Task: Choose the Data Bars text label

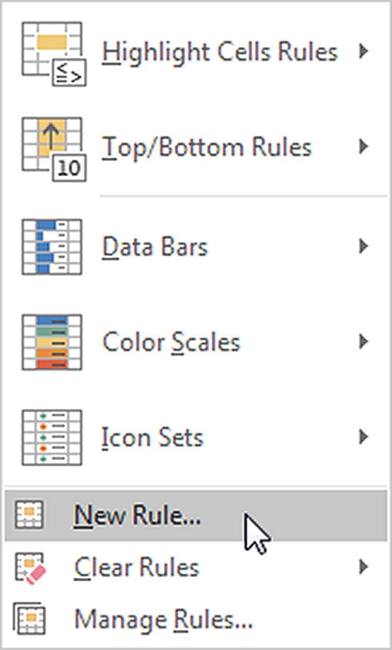Action: 155,247
